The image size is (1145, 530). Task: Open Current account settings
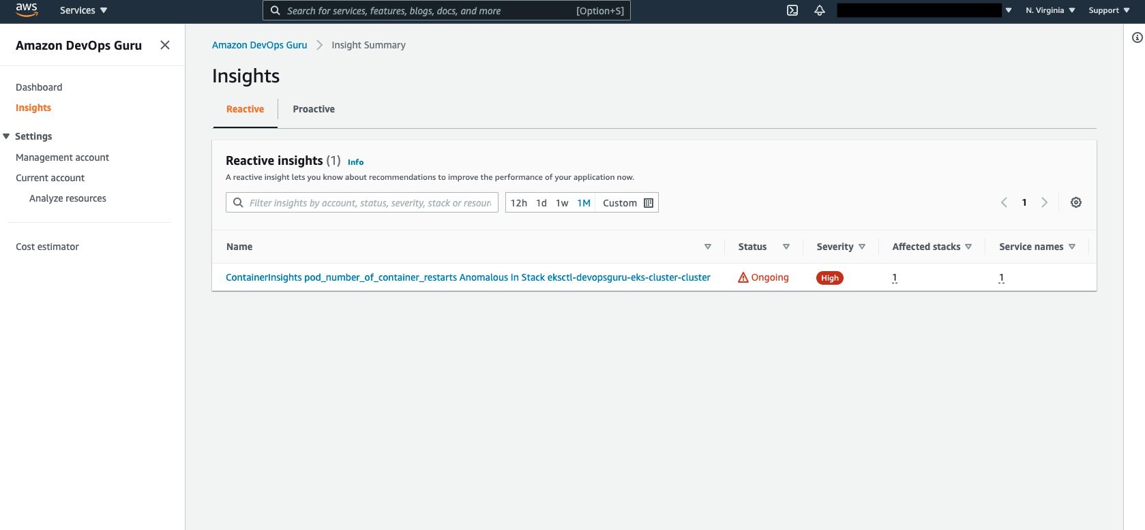point(50,178)
